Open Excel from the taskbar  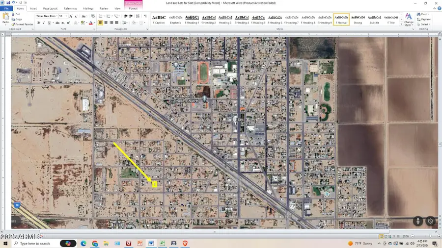(163, 244)
